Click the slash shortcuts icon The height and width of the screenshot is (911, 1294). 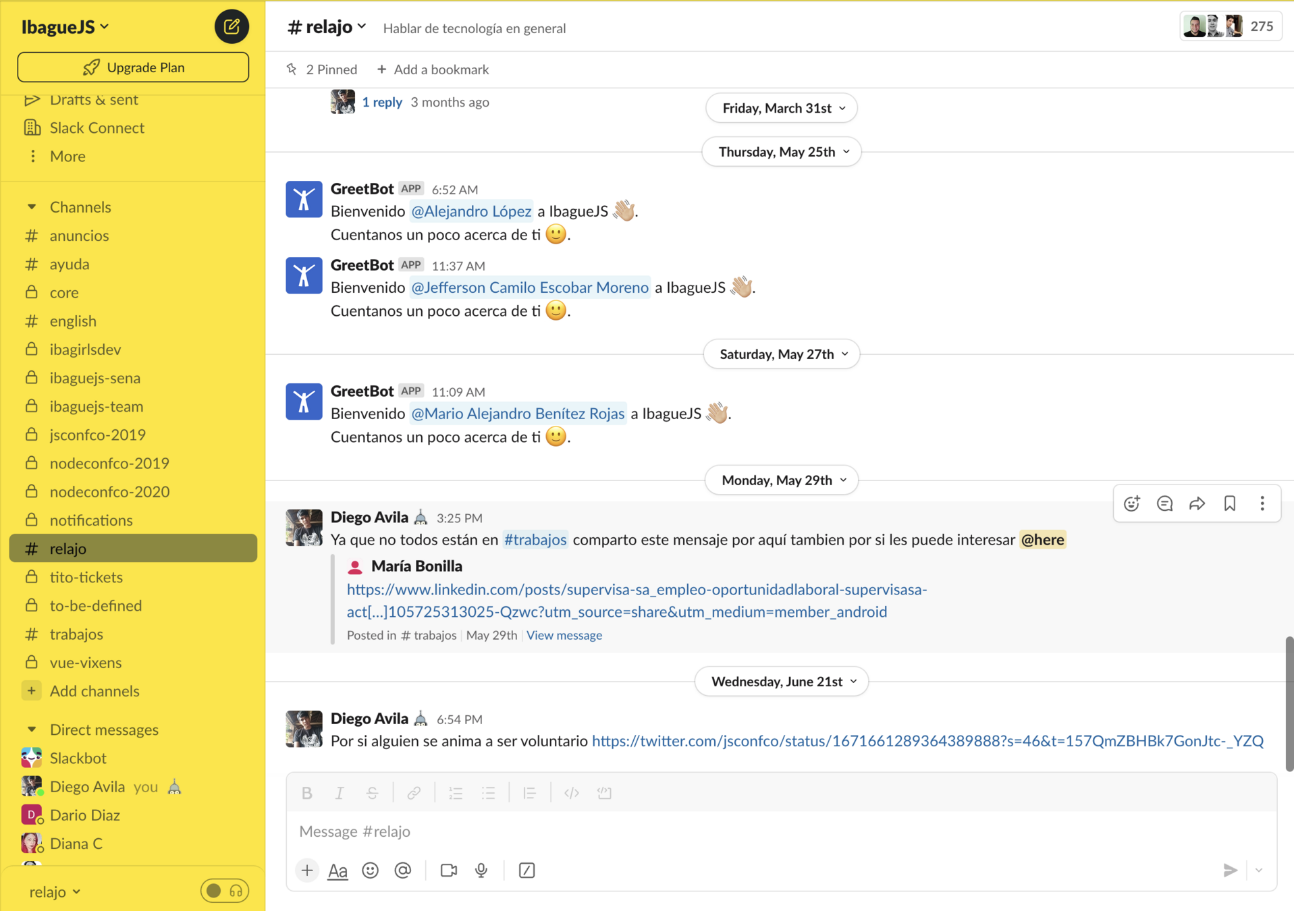click(x=527, y=871)
